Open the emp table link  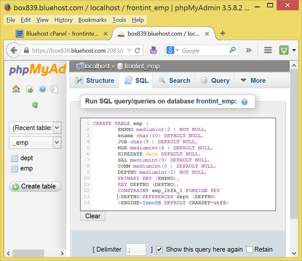26,169
